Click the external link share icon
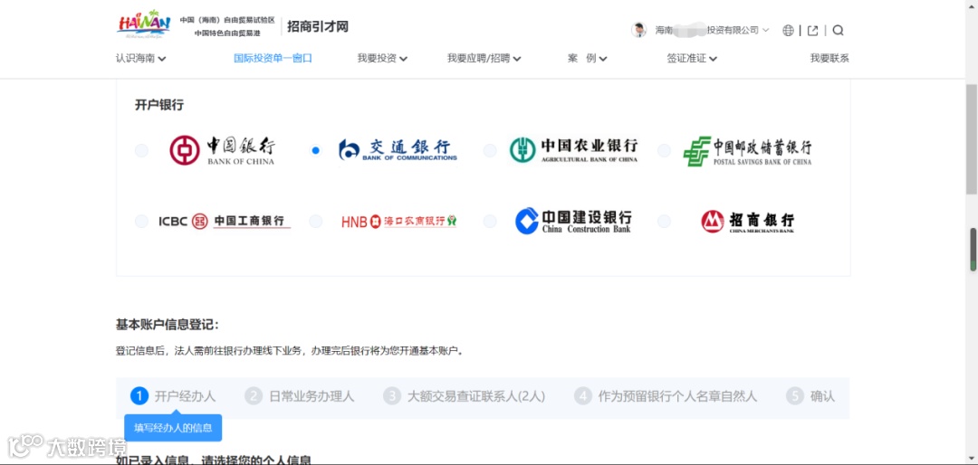This screenshot has width=978, height=465. (x=812, y=31)
